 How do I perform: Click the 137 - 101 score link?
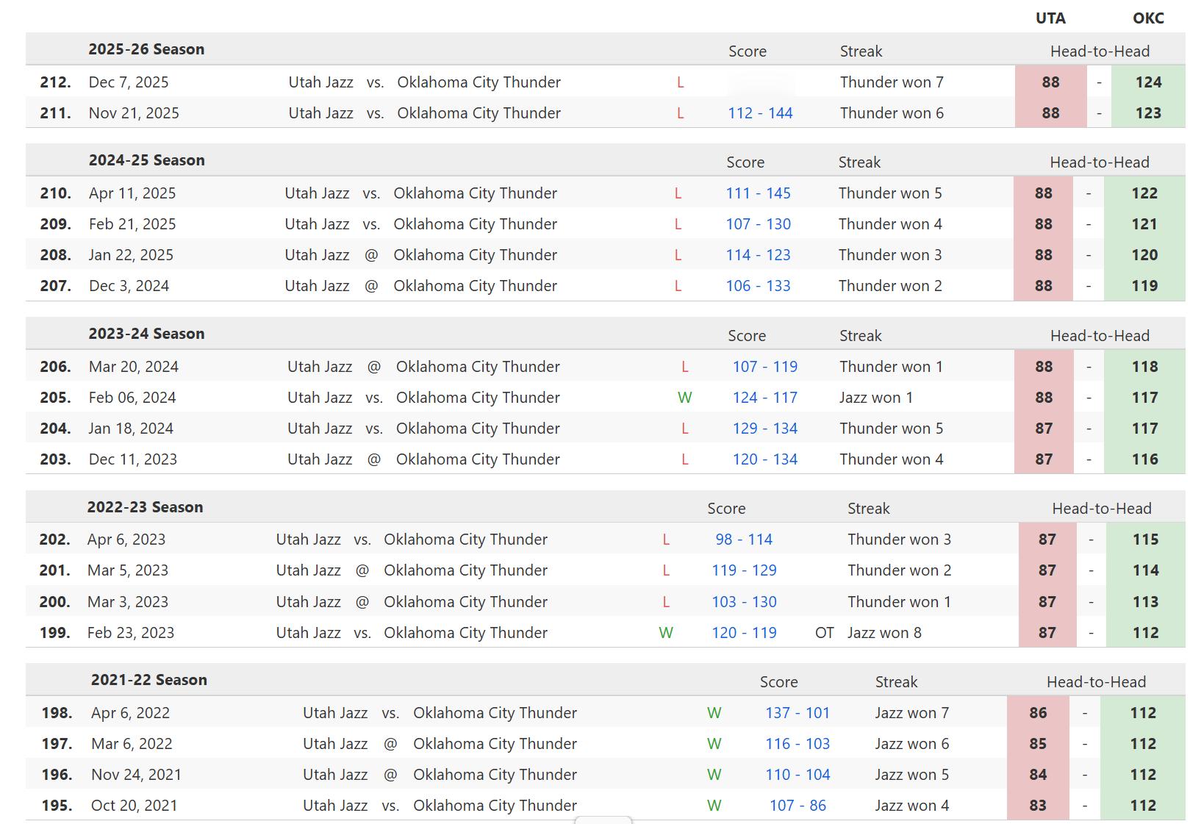pos(797,713)
